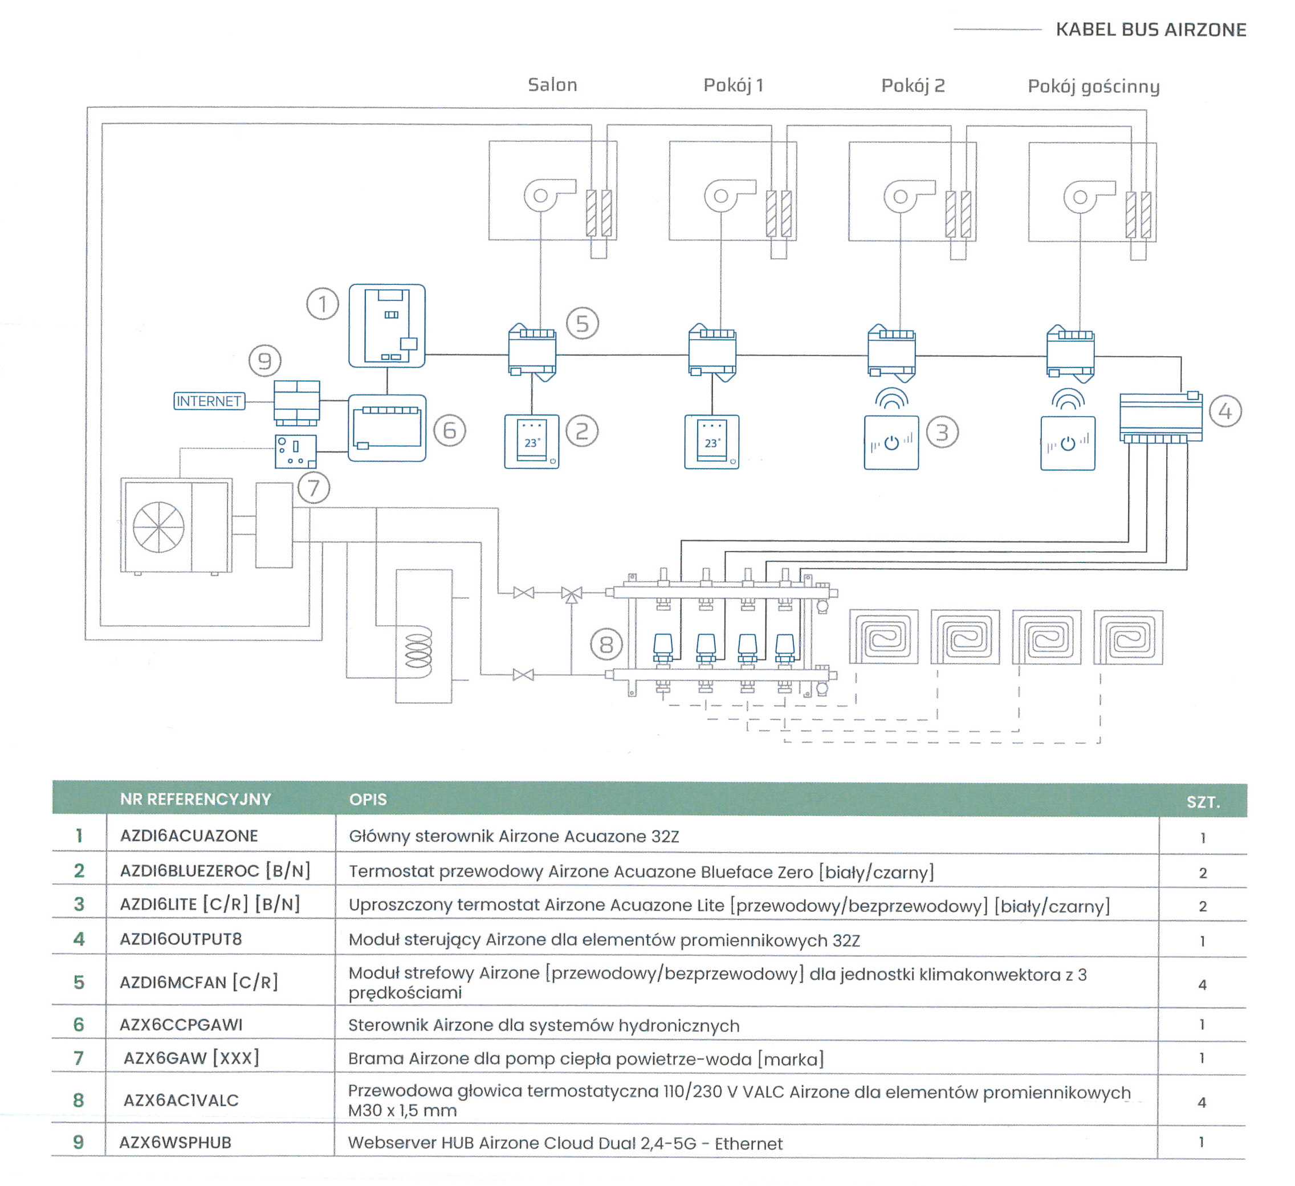Click the Pokój gościnny room label
Screen dimensions: 1295x1186
1094,87
